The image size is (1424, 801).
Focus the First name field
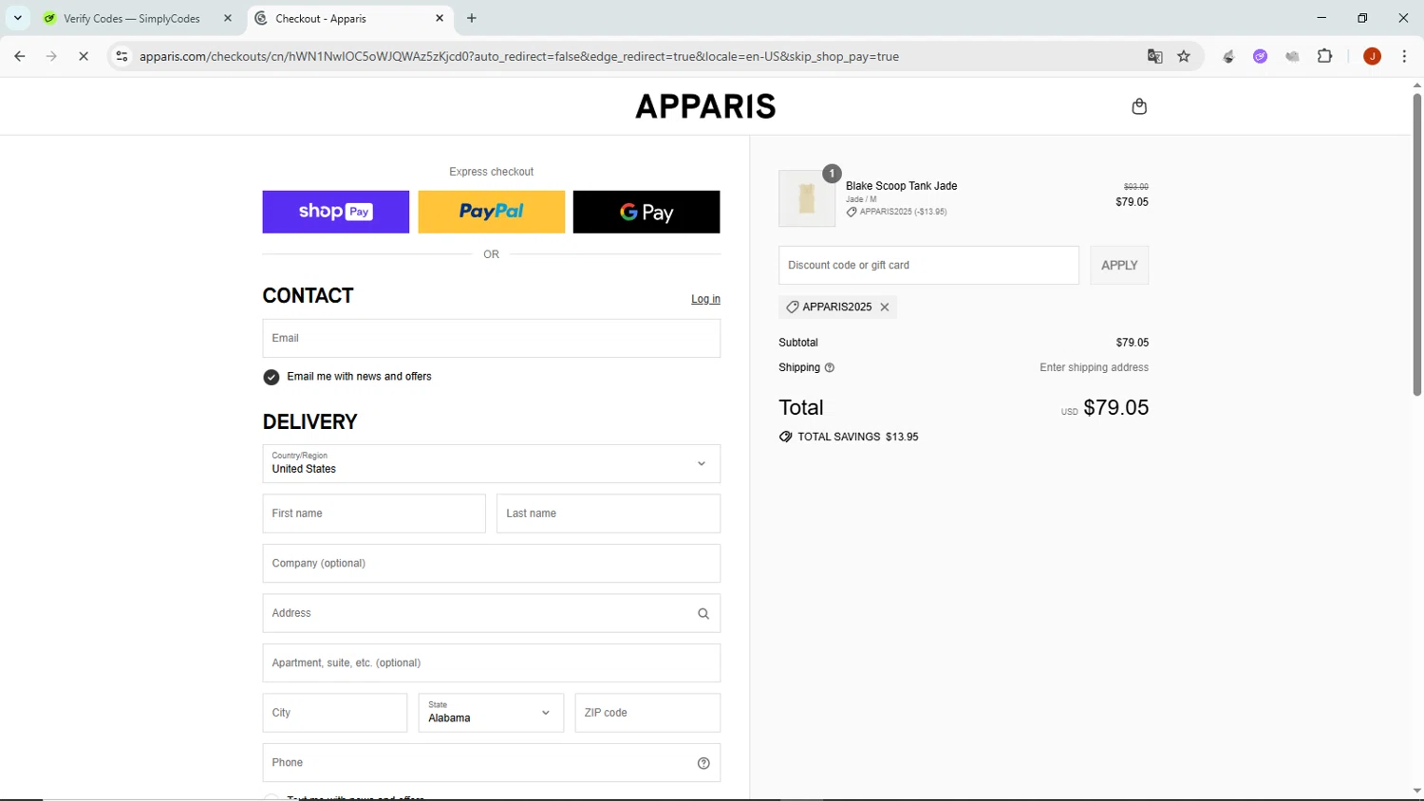374,513
